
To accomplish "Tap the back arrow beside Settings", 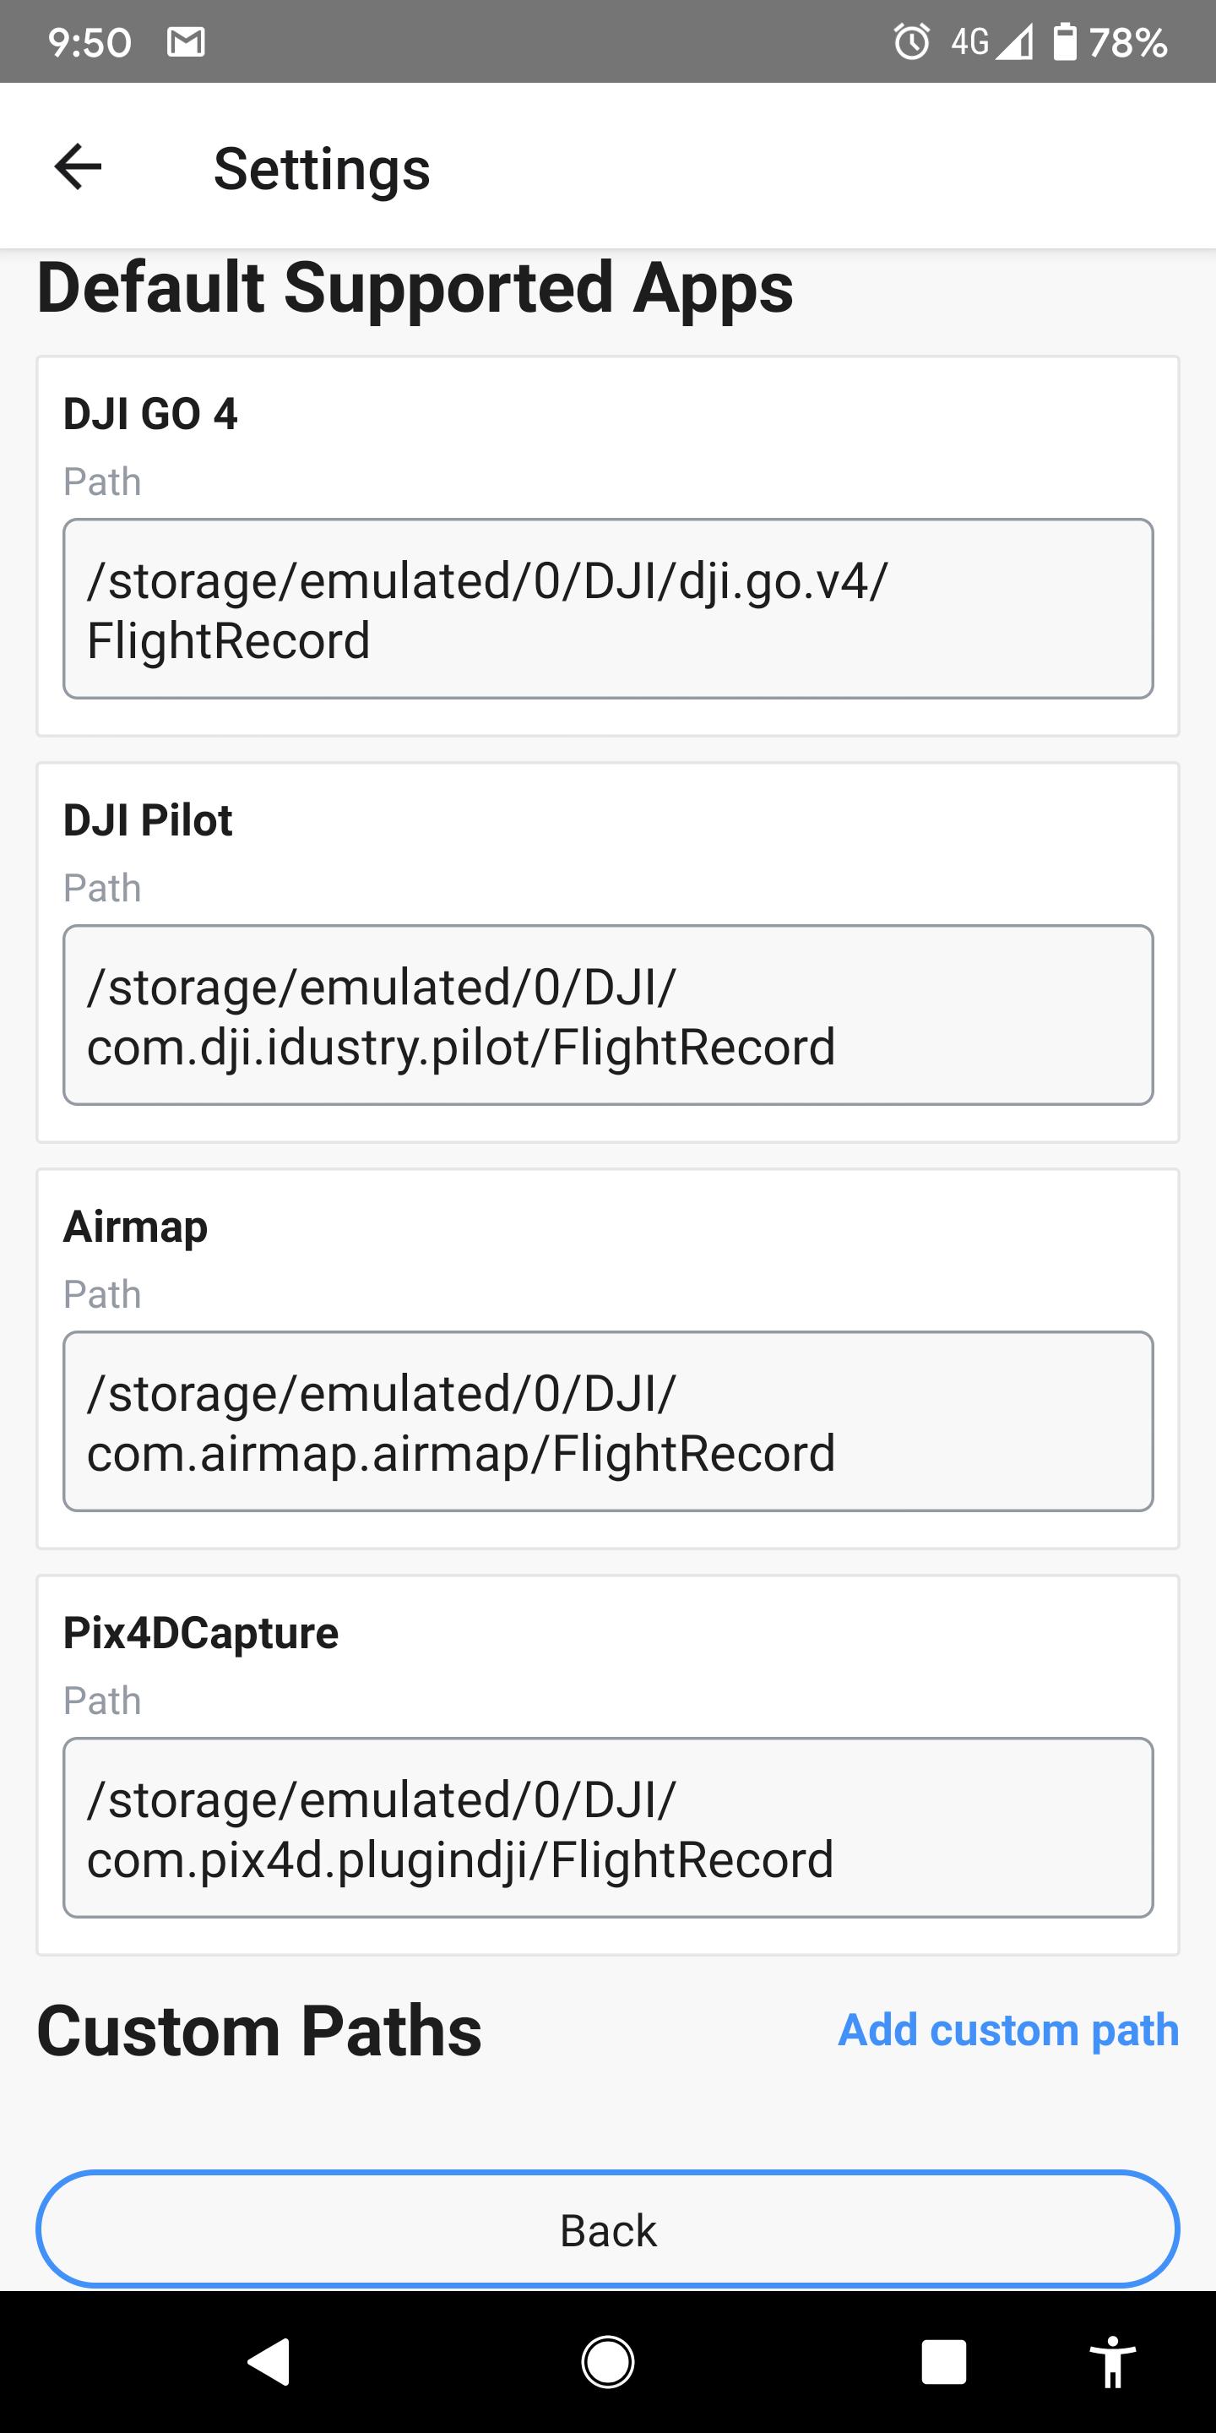I will (78, 167).
